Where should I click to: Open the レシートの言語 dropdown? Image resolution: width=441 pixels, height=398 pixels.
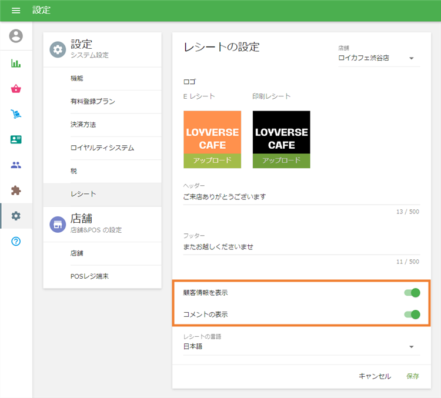[x=301, y=347]
